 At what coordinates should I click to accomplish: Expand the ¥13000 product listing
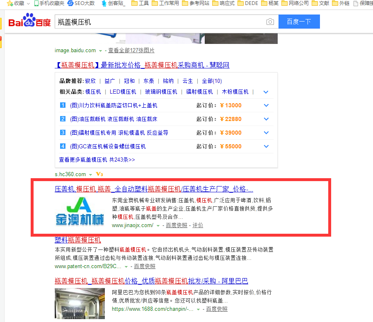point(266,105)
